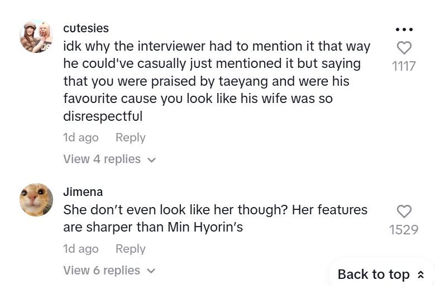This screenshot has height=285, width=435.
Task: Expand the chevron beside View 4 replies
Action: pyautogui.click(x=151, y=160)
